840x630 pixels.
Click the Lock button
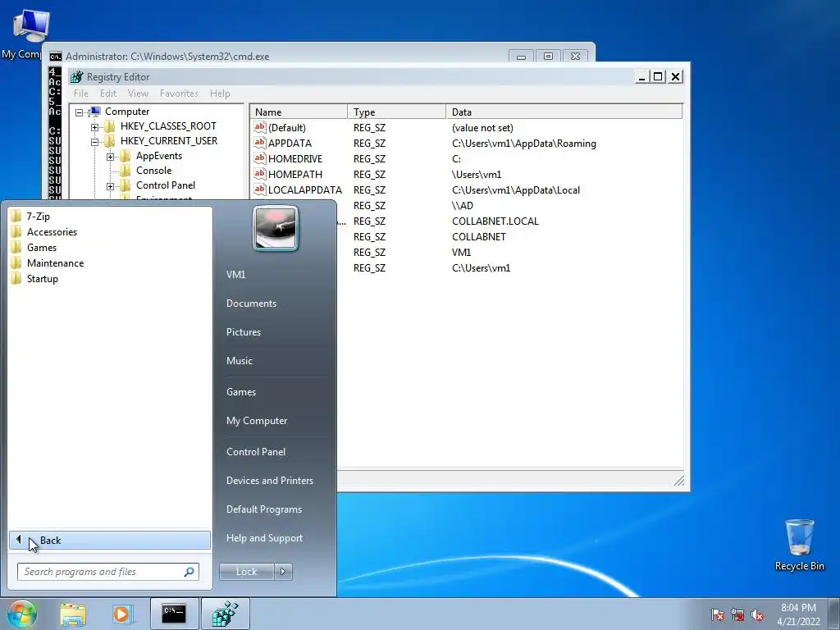[x=246, y=572]
